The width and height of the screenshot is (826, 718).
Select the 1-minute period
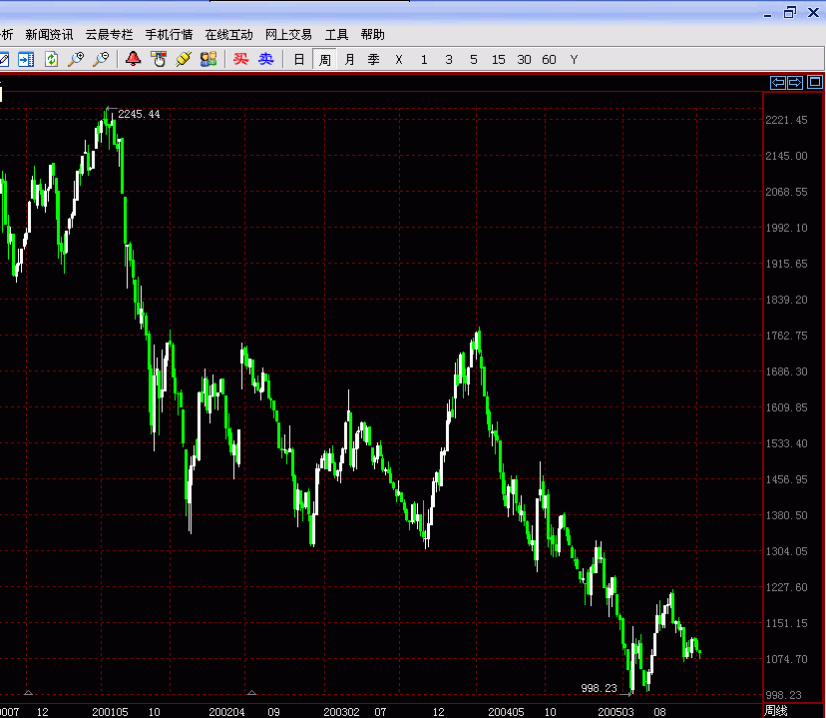pos(424,60)
